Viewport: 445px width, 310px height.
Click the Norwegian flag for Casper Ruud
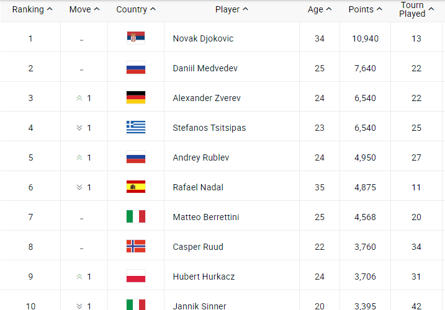136,246
